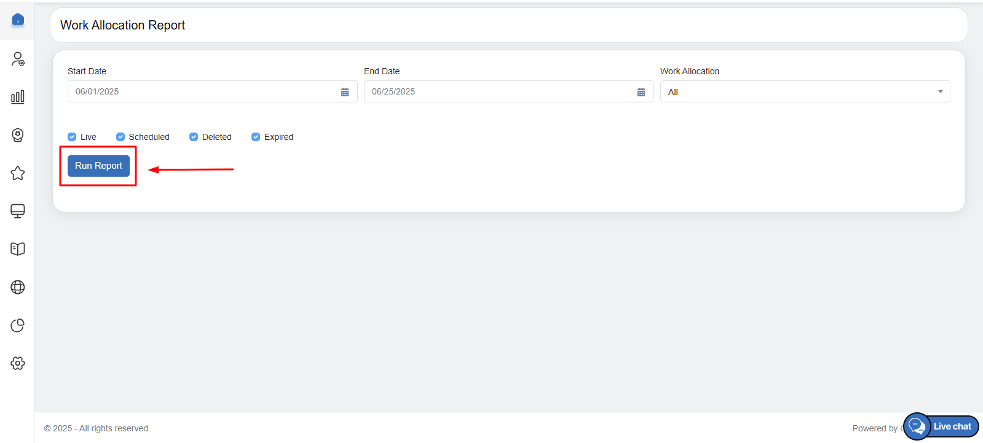Open the user settings sidebar icon

click(18, 59)
